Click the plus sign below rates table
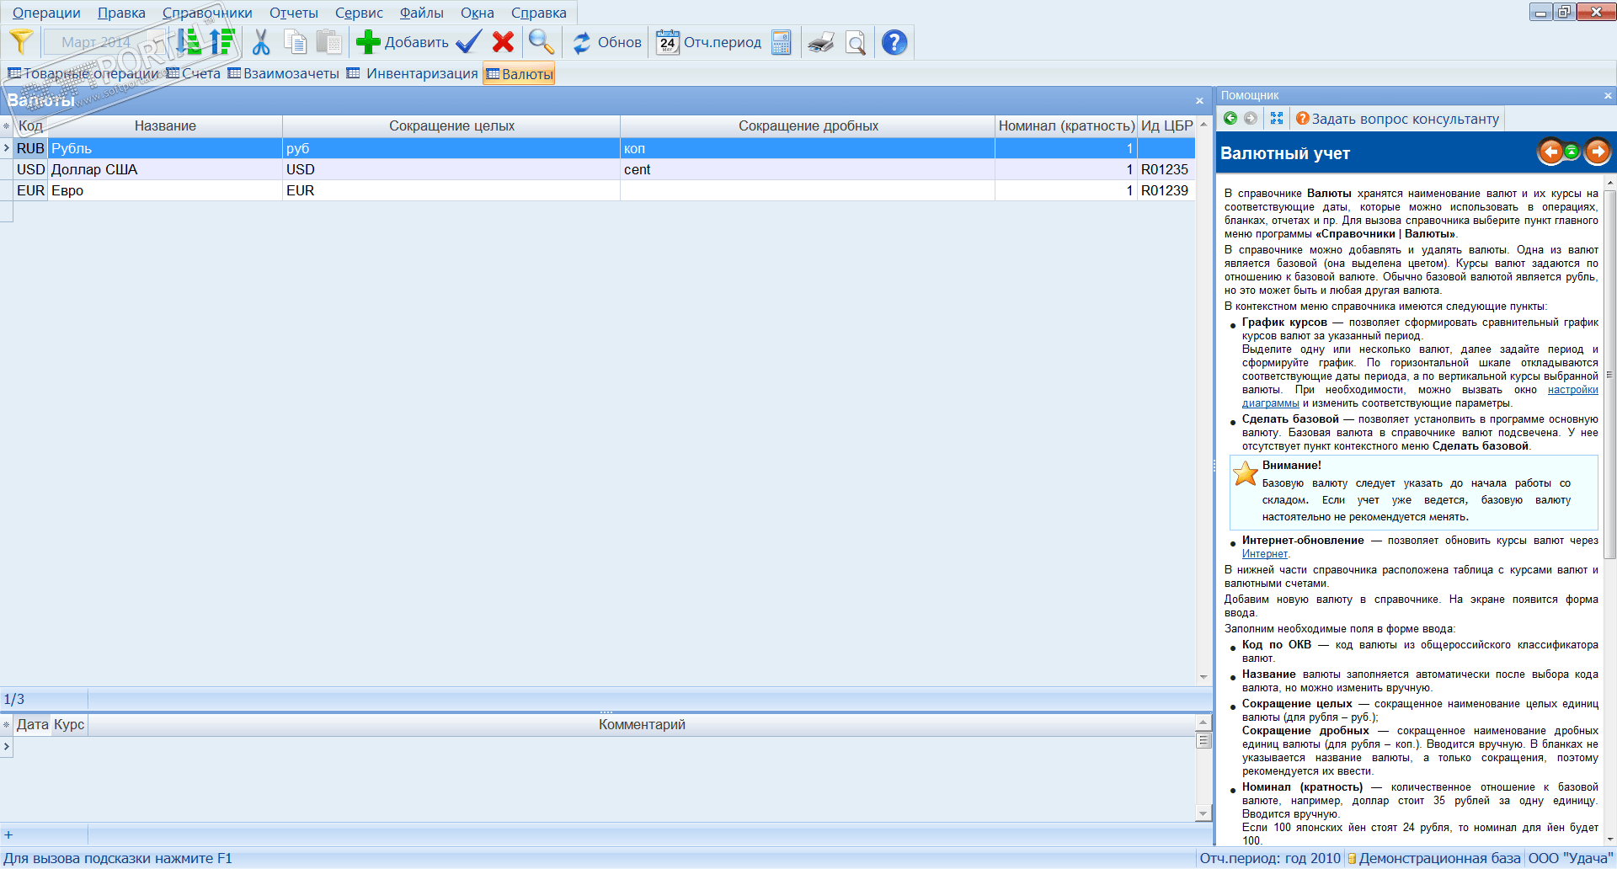The height and width of the screenshot is (869, 1617). pyautogui.click(x=8, y=835)
